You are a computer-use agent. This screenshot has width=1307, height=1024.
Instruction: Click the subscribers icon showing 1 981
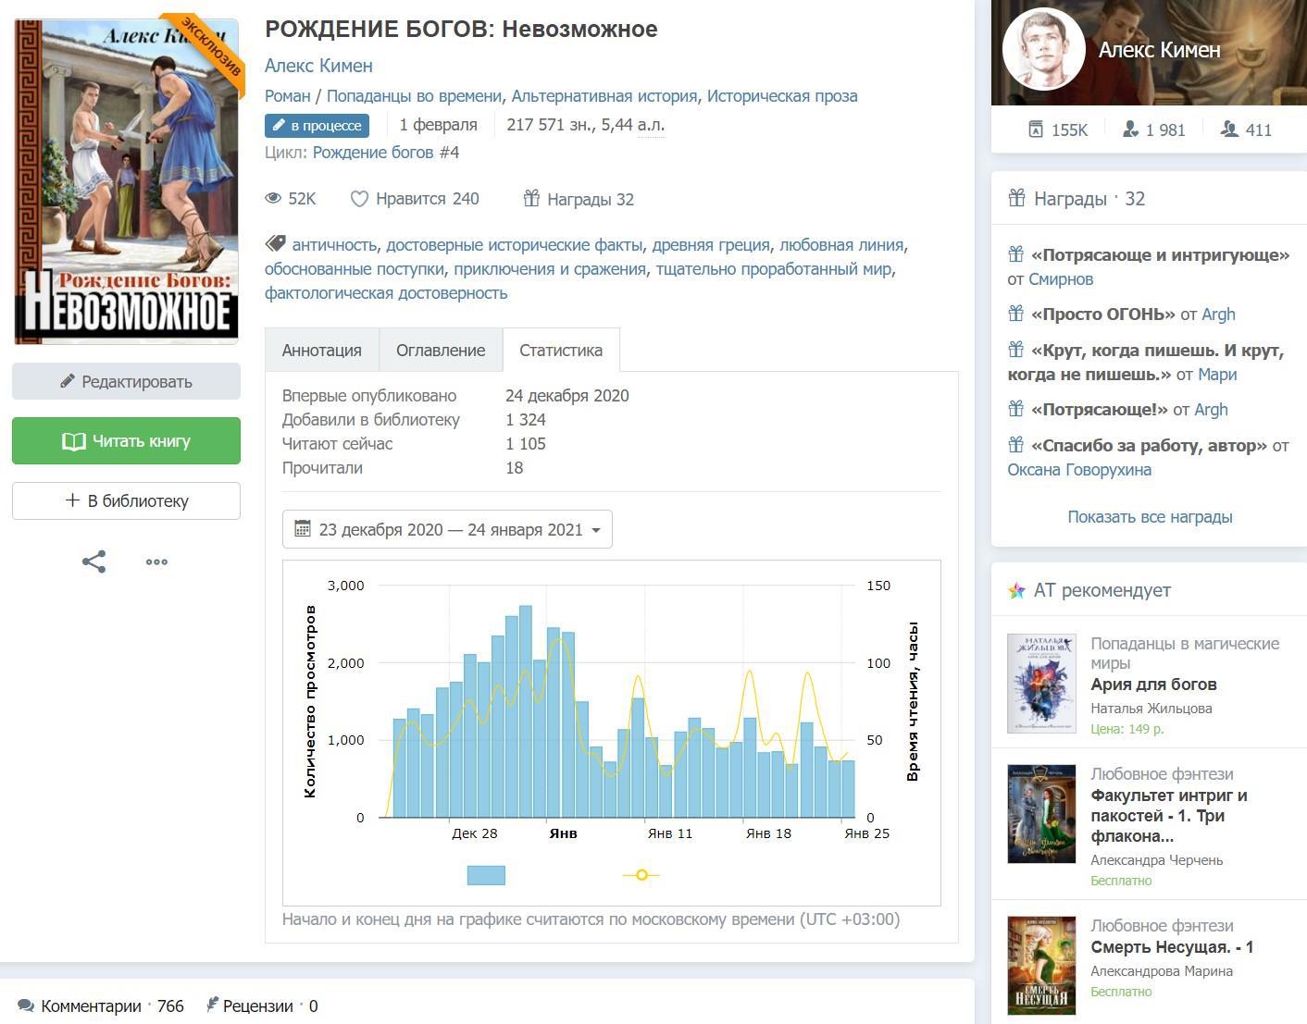[x=1130, y=130]
